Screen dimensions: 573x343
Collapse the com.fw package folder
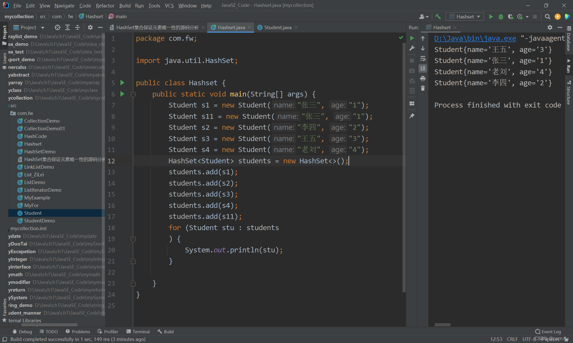click(25, 113)
